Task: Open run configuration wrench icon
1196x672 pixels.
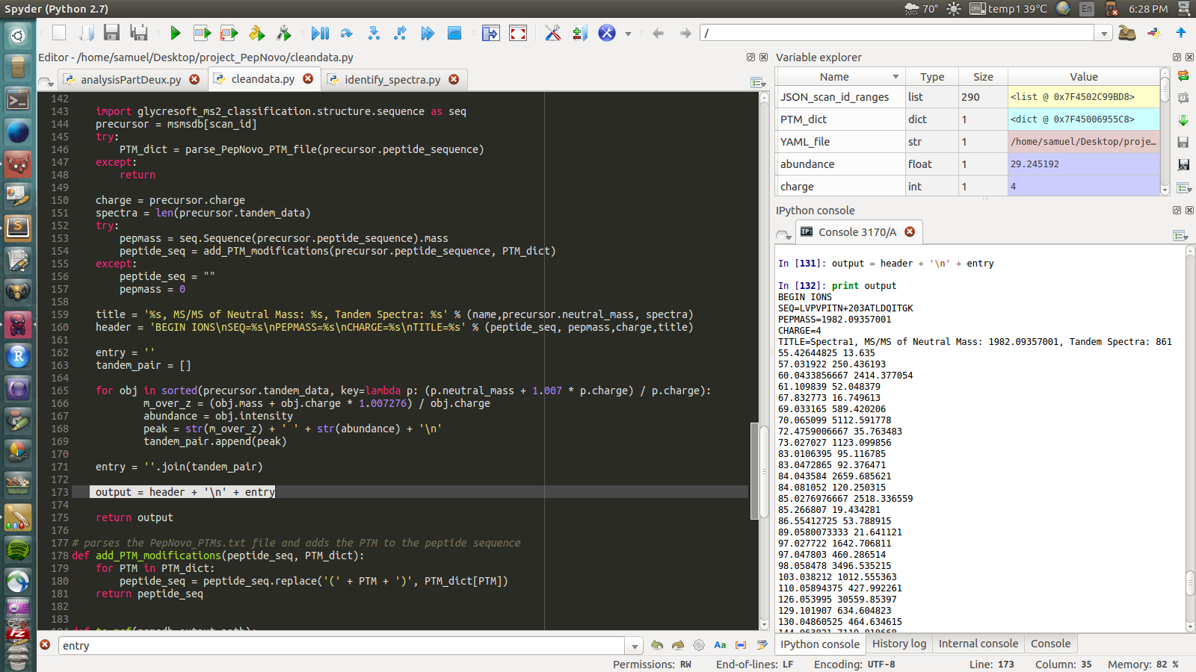Action: click(284, 33)
